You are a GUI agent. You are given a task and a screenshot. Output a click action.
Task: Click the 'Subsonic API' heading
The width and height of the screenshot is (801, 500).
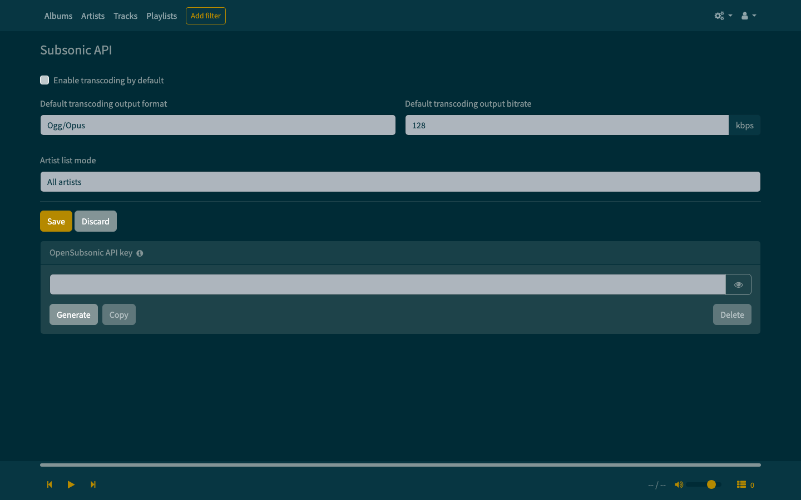point(76,50)
